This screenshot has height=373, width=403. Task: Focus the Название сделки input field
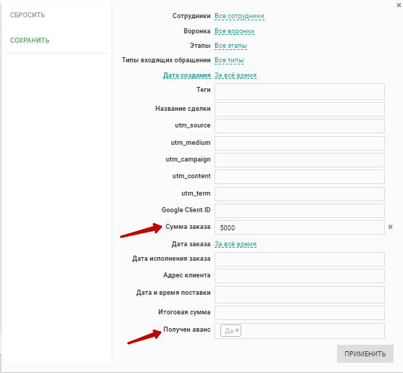(299, 109)
